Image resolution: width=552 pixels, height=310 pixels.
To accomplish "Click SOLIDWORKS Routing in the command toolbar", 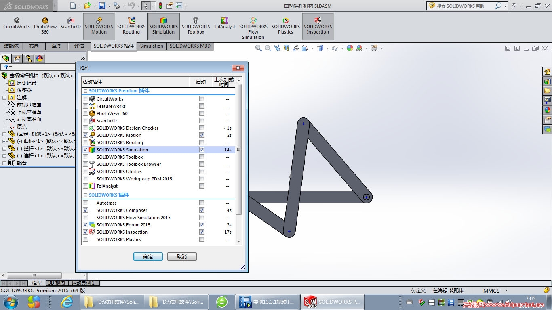I will (131, 26).
